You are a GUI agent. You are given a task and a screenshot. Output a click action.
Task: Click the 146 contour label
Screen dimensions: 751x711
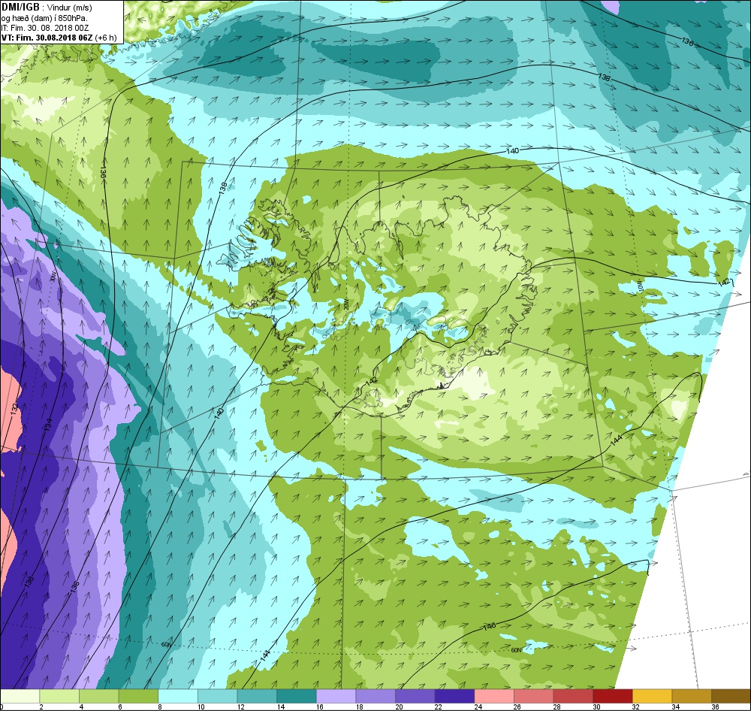[x=489, y=626]
